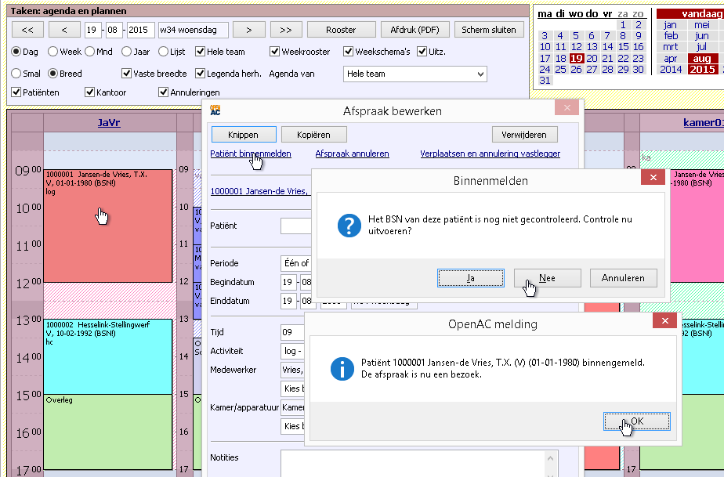Go to next day with > button
This screenshot has height=477, width=724.
pos(248,30)
